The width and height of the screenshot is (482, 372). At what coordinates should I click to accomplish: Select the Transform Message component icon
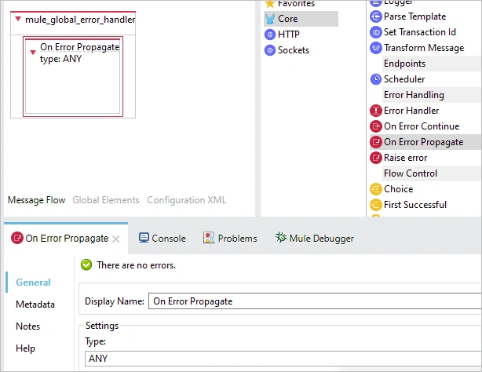point(376,48)
